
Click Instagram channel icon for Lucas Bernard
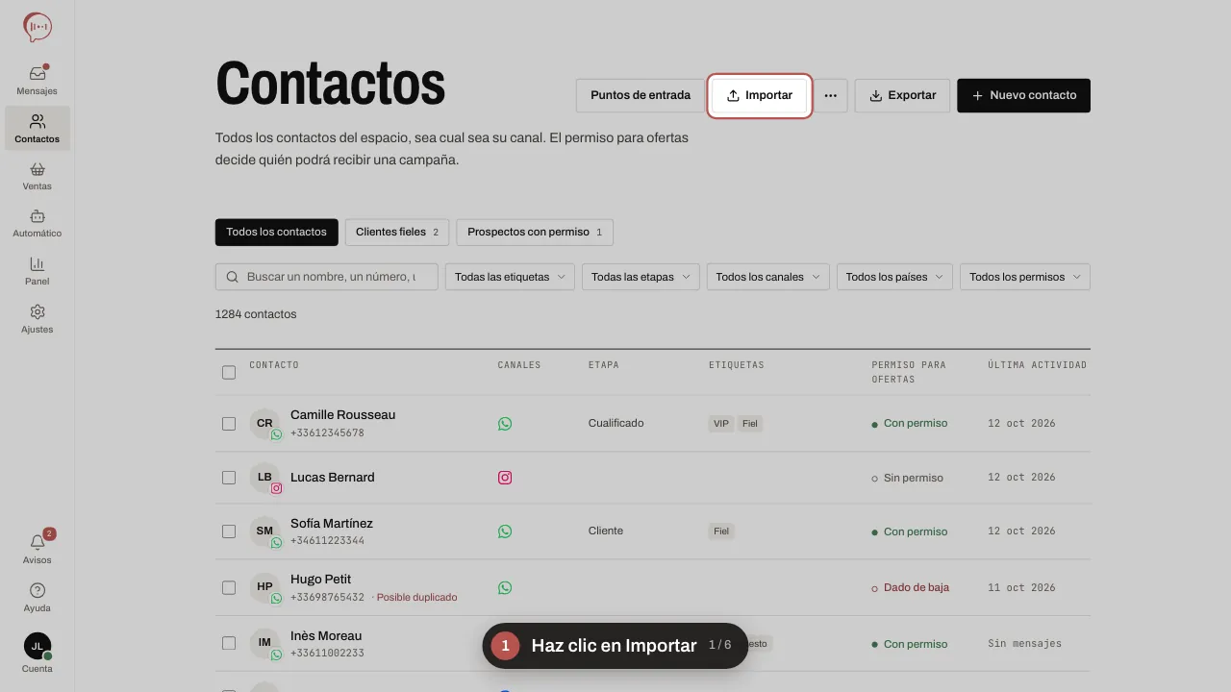coord(505,478)
